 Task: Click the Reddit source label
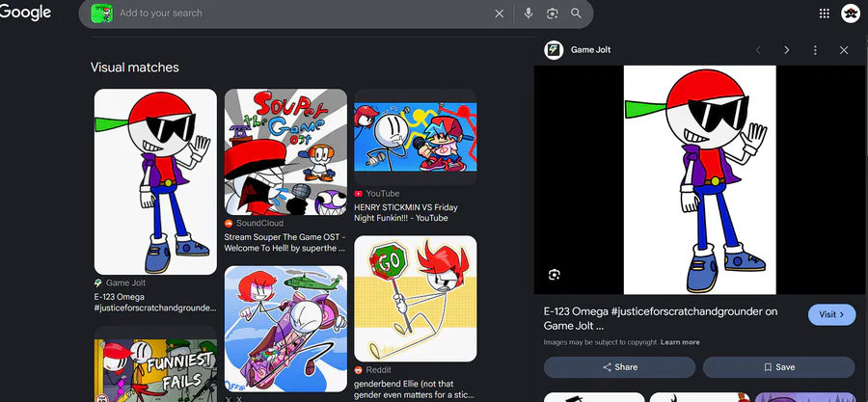click(x=378, y=370)
